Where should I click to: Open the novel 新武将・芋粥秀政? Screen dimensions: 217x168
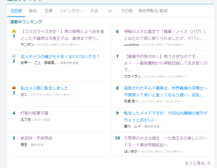pyautogui.click(x=36, y=138)
